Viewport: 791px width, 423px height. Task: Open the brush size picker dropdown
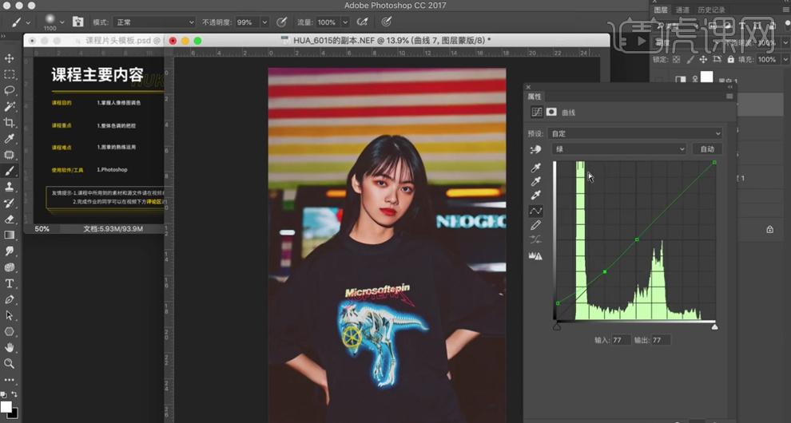pyautogui.click(x=62, y=22)
